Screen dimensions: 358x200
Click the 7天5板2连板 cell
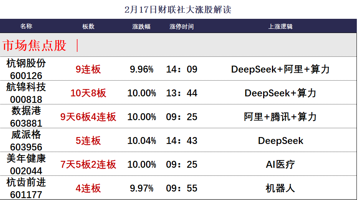click(x=88, y=164)
